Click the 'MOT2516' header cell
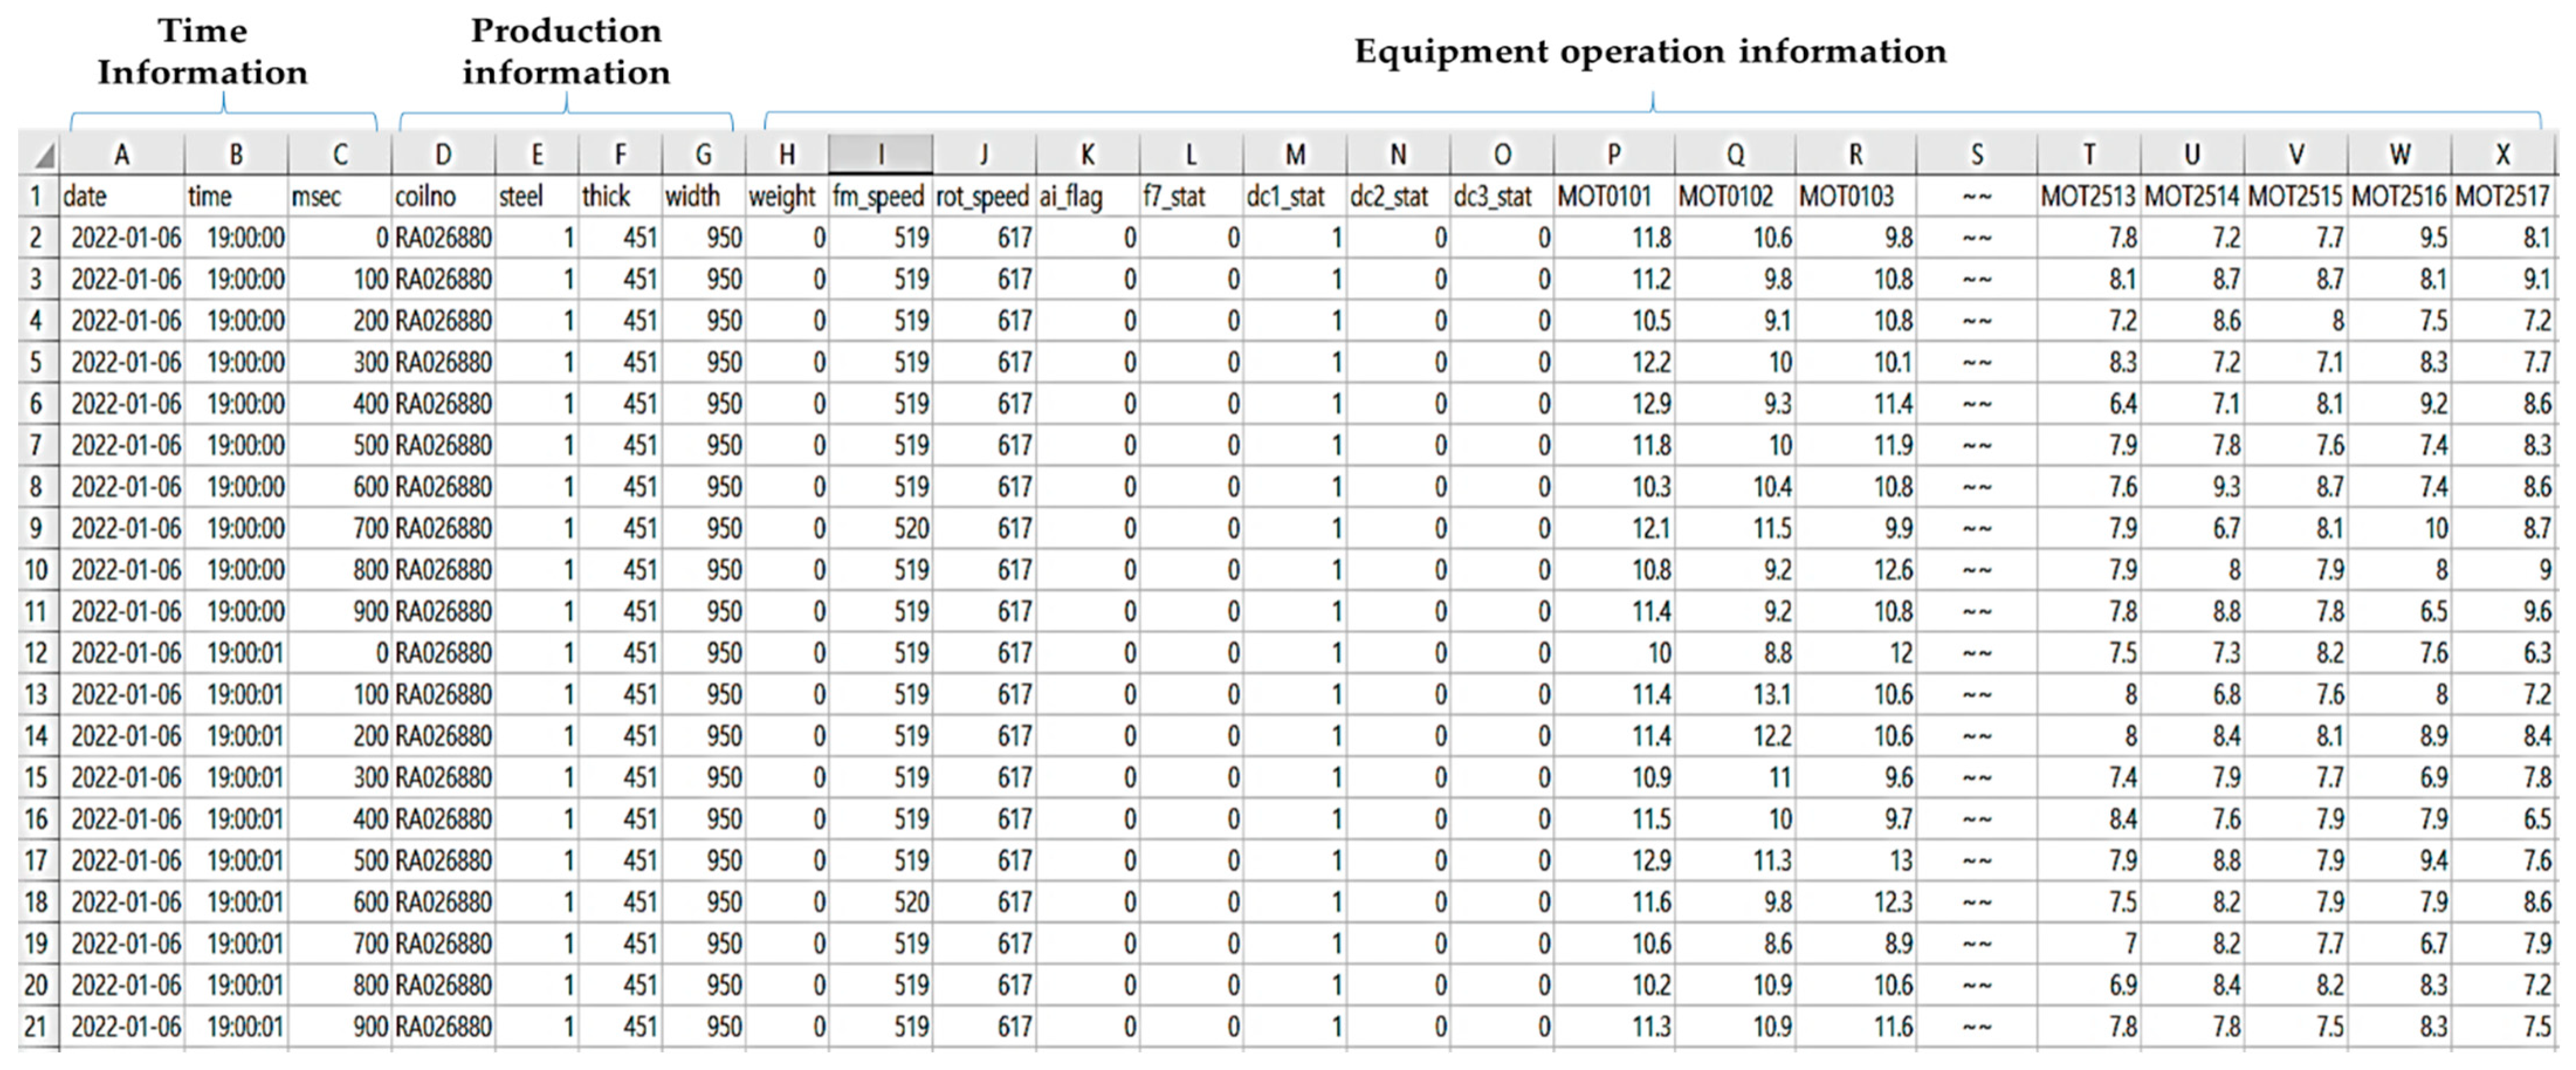The width and height of the screenshot is (2576, 1070). [x=2399, y=196]
